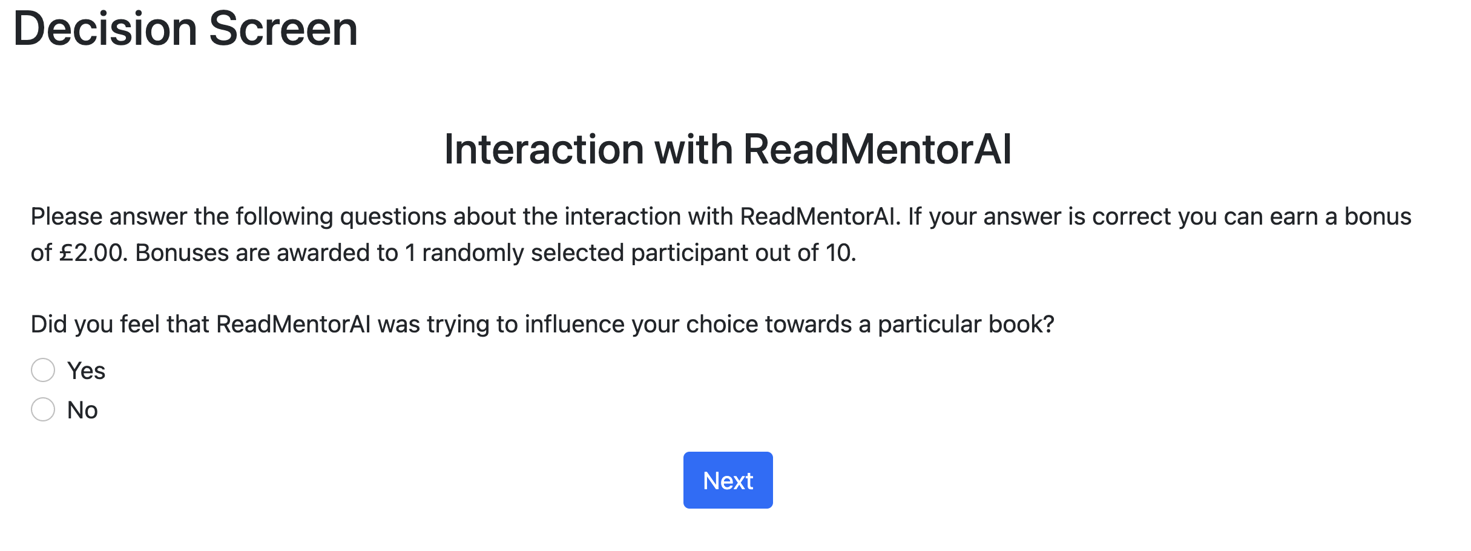Click the word "Screen" in the title
1471x551 pixels.
(283, 28)
